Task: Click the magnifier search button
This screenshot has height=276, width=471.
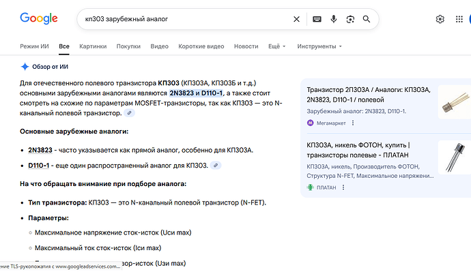Action: 367,19
